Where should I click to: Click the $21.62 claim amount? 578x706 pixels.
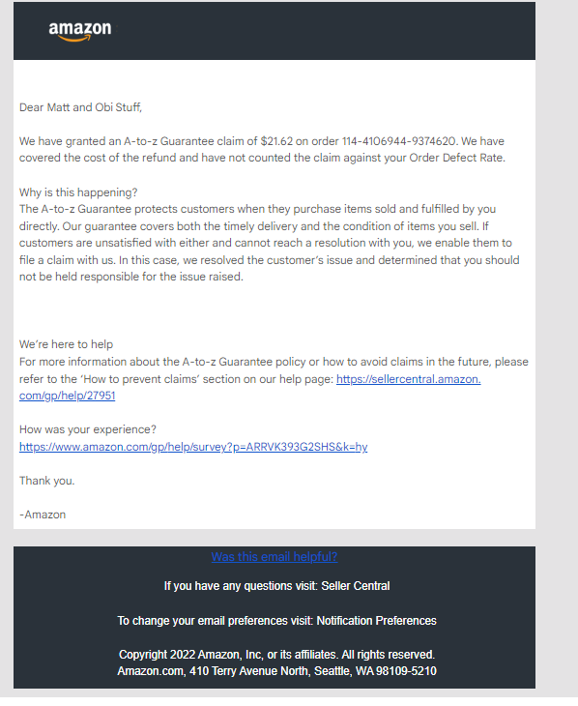[276, 141]
